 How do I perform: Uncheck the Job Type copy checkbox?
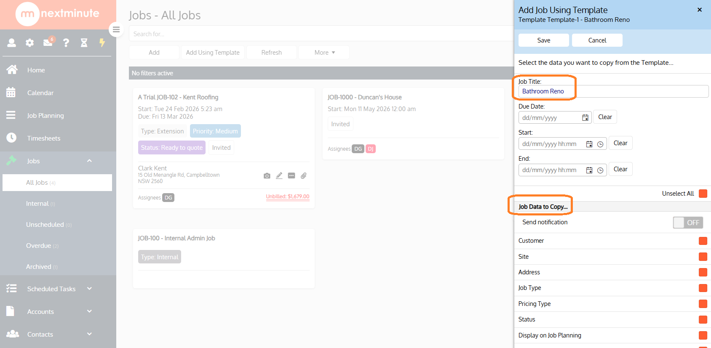click(703, 288)
